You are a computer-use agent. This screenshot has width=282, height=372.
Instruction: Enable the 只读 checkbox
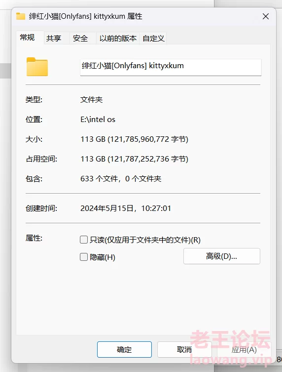(84, 240)
